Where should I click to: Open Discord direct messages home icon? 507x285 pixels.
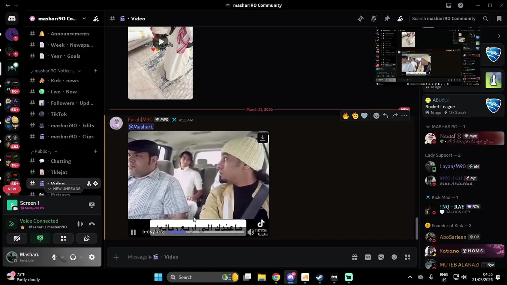12,19
